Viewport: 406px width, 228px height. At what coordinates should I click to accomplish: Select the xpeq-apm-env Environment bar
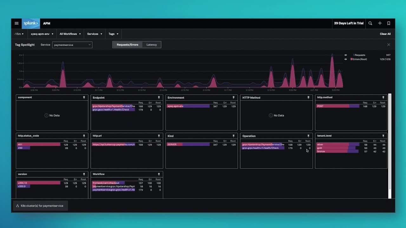[x=188, y=106]
